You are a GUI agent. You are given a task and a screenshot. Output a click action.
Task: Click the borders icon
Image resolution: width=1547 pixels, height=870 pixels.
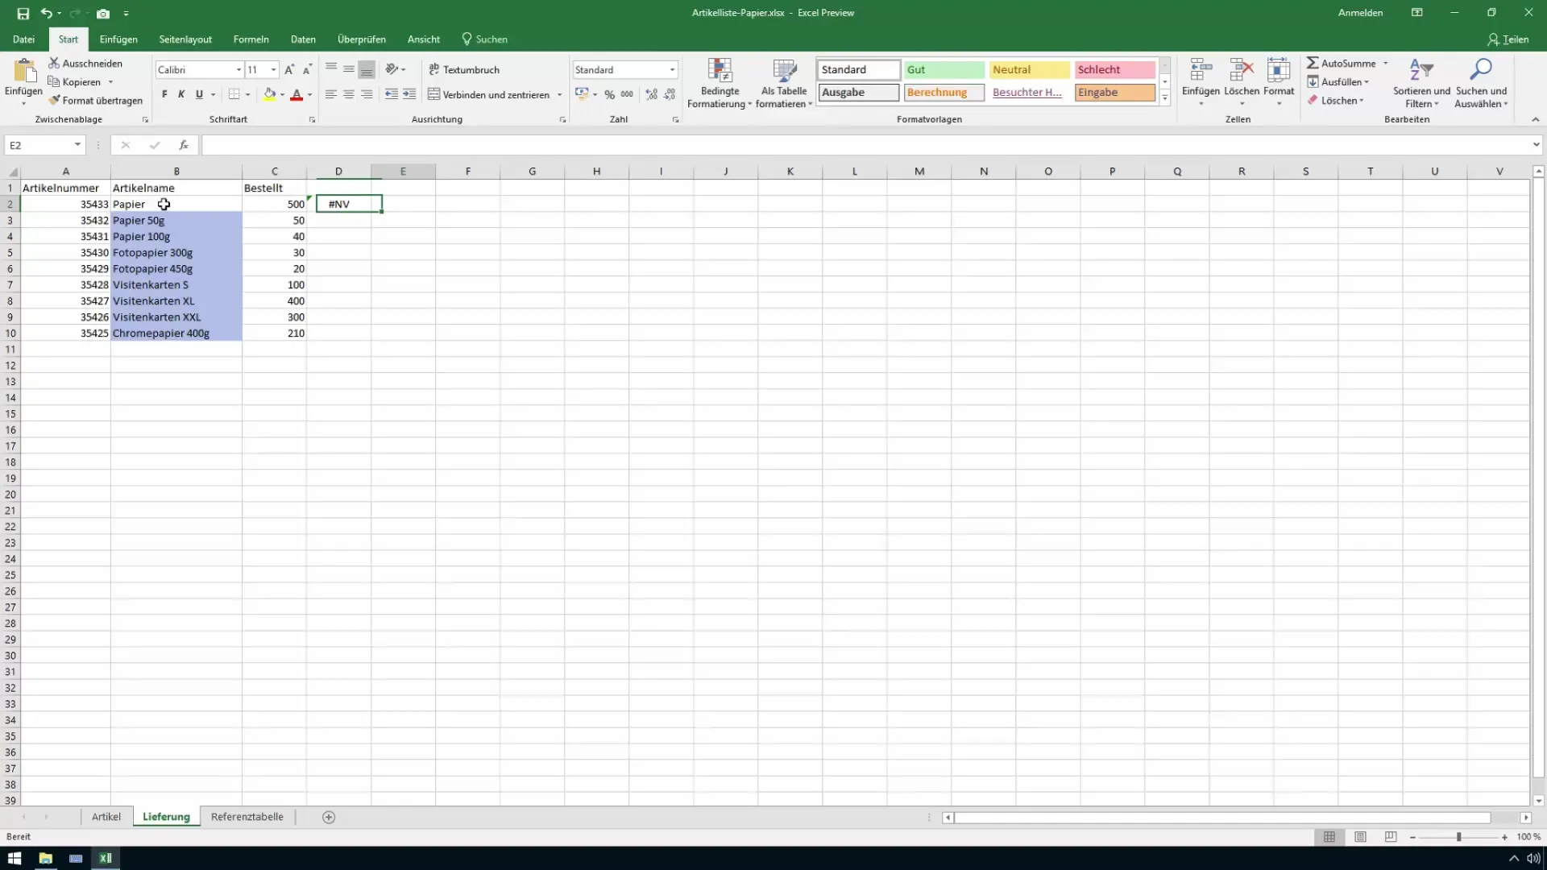pyautogui.click(x=234, y=94)
